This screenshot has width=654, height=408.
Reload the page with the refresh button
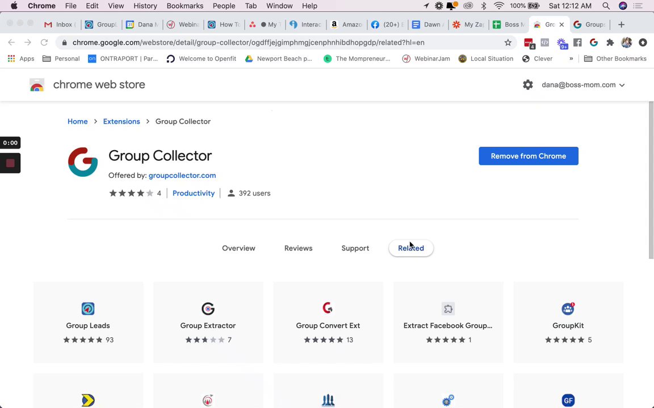[44, 42]
